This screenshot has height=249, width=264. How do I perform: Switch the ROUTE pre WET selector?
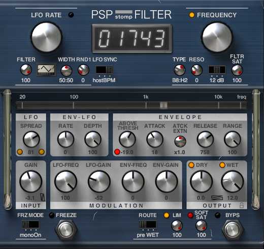[x=148, y=225]
